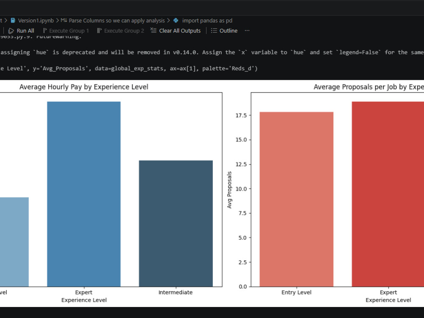Click the Outline list icon
The width and height of the screenshot is (424, 318).
tap(214, 31)
